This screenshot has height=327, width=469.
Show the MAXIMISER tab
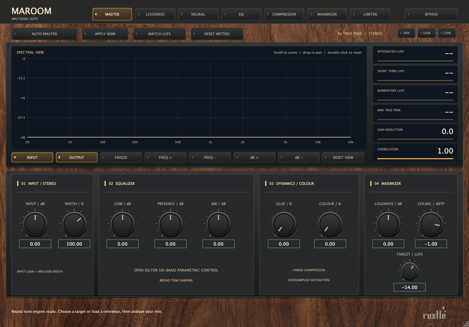coord(327,14)
